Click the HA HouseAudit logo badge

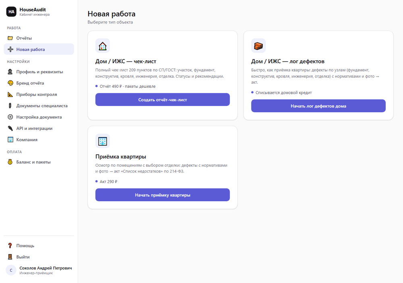click(11, 12)
